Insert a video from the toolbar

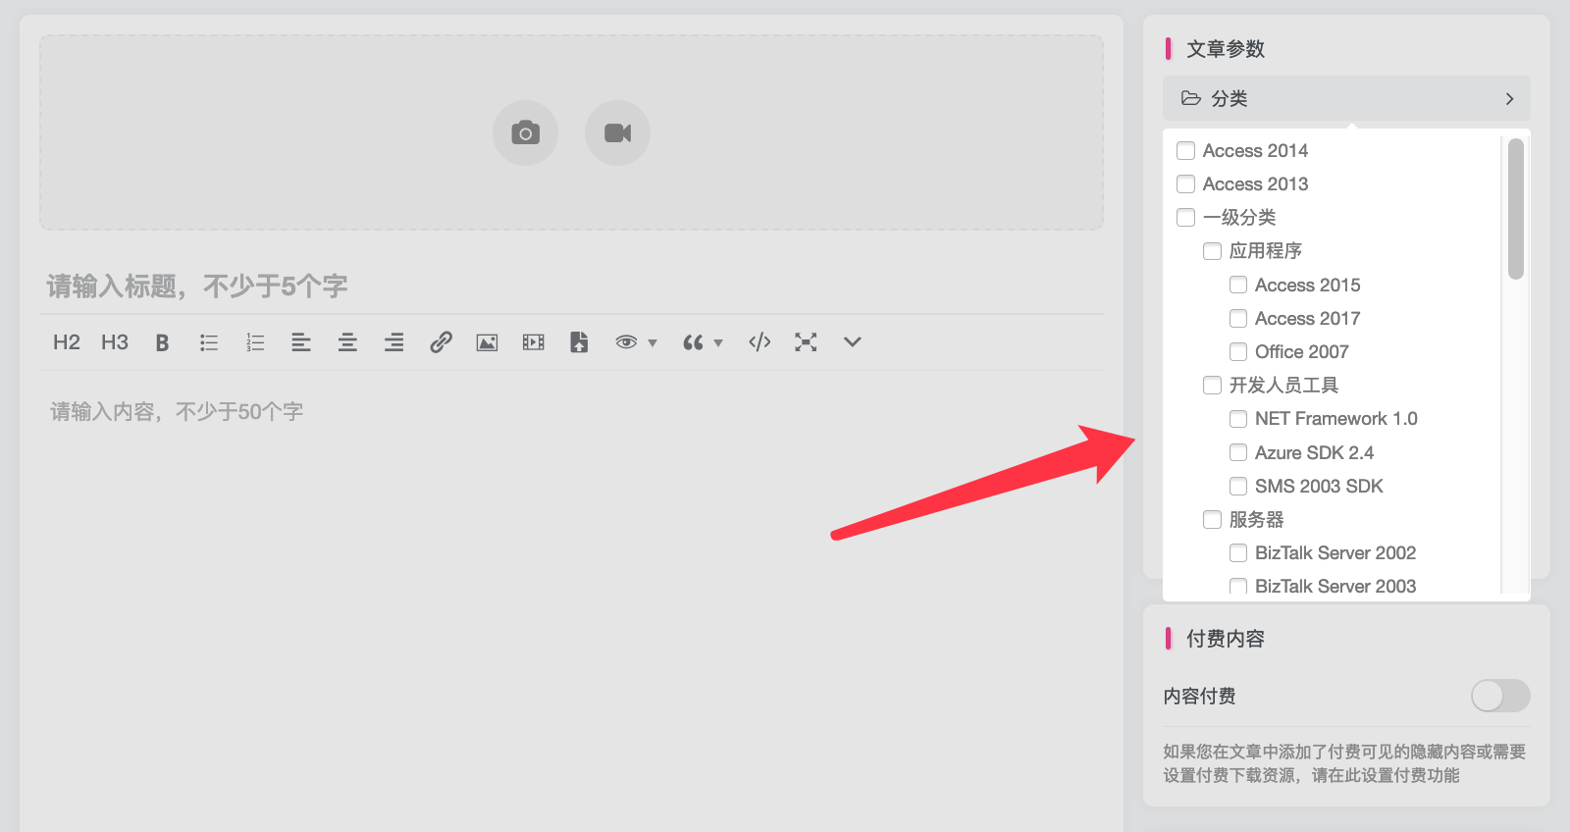pyautogui.click(x=533, y=342)
